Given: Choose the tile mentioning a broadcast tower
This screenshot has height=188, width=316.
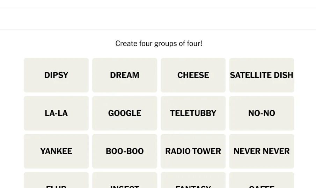Looking at the screenshot, I should pyautogui.click(x=193, y=151).
